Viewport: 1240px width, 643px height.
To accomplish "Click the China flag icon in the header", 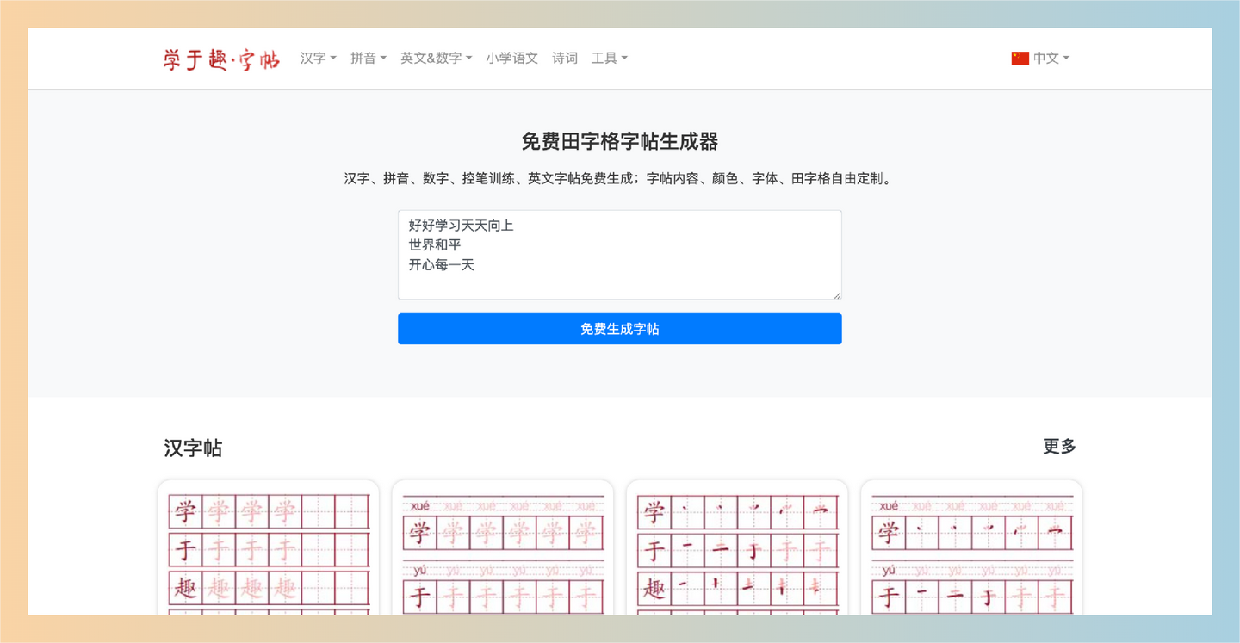I will tap(1019, 58).
